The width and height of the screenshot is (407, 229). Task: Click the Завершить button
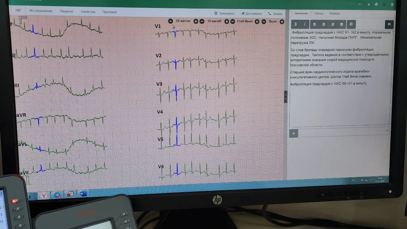[x=224, y=14]
